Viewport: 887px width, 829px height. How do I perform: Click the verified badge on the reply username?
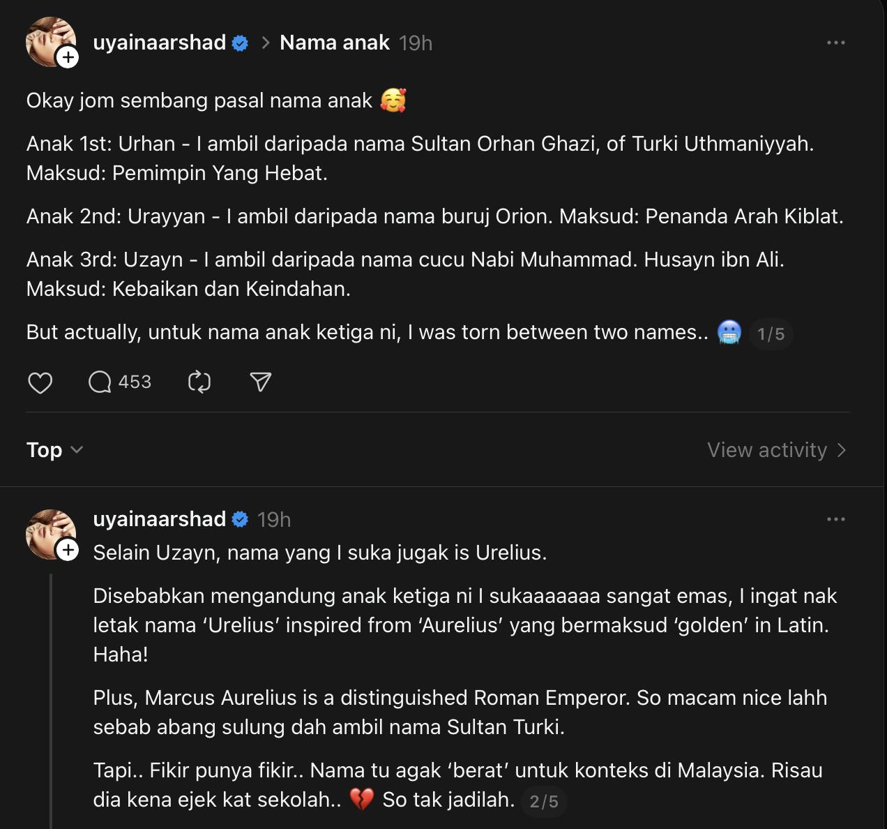pos(240,520)
